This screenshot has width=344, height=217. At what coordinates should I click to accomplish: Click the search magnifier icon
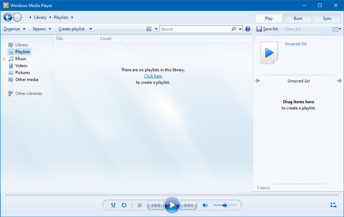tap(233, 29)
